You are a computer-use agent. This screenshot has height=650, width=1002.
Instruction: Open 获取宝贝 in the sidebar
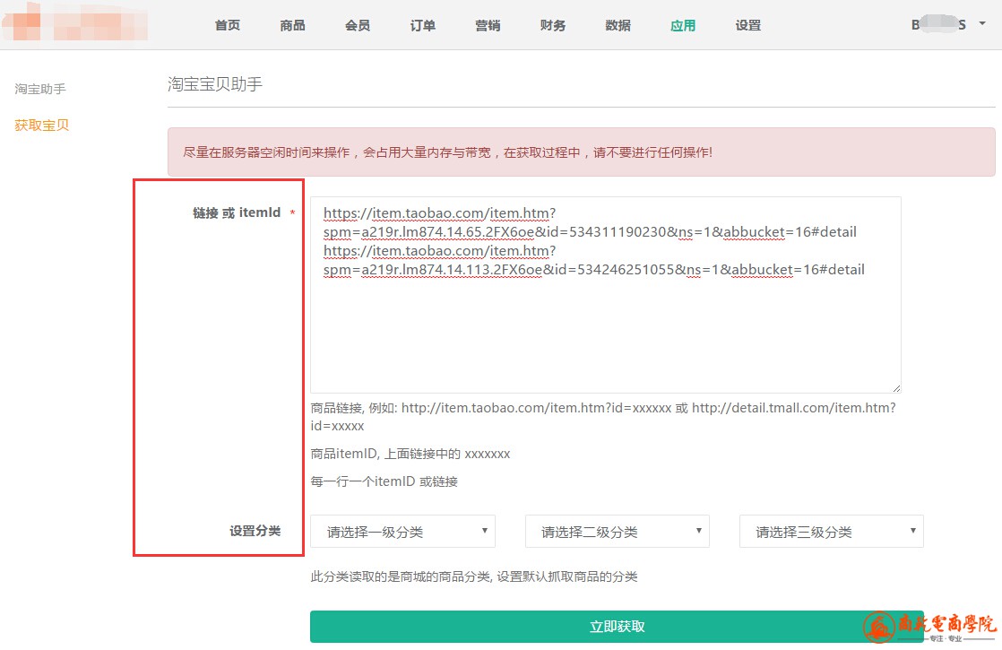41,126
